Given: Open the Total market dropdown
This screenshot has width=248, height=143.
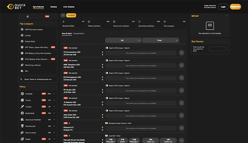Looking at the screenshot, I should coord(161,40).
